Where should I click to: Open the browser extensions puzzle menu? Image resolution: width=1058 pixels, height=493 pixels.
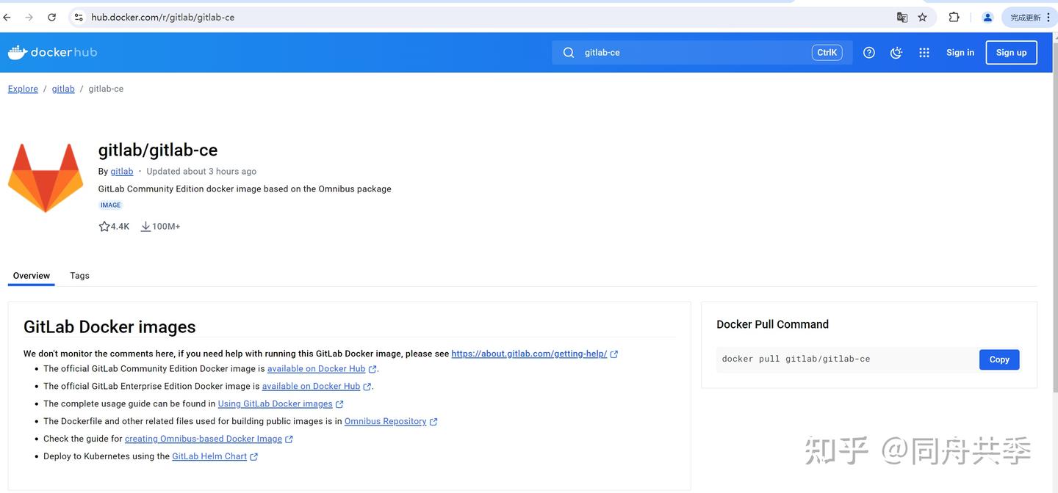pyautogui.click(x=953, y=16)
